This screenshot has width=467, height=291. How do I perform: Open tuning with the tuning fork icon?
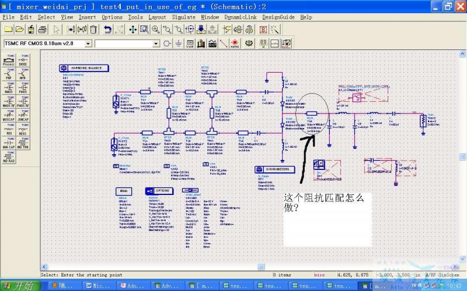click(263, 44)
